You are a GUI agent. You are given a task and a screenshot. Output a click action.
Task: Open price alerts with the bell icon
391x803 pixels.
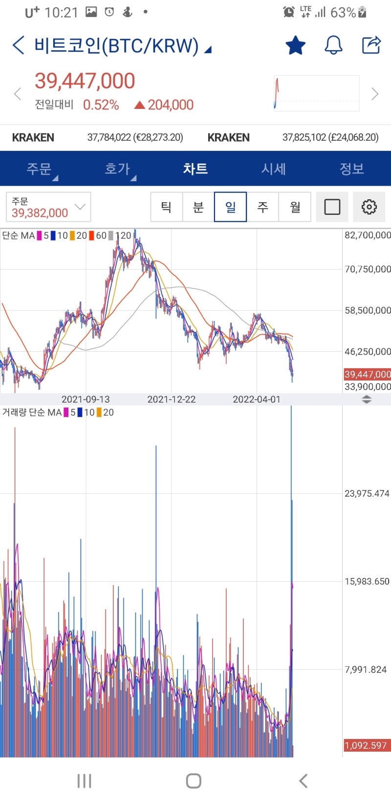[x=333, y=45]
